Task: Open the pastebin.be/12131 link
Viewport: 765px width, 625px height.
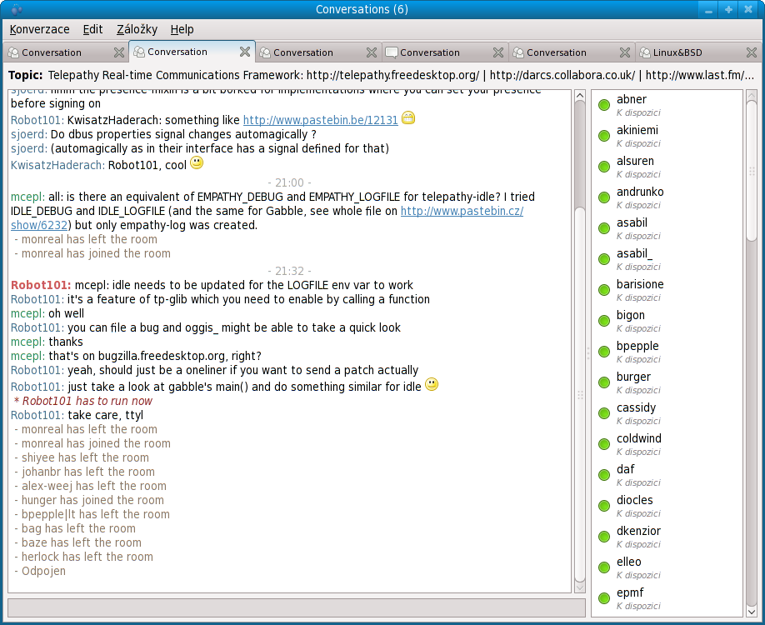Action: click(x=320, y=120)
